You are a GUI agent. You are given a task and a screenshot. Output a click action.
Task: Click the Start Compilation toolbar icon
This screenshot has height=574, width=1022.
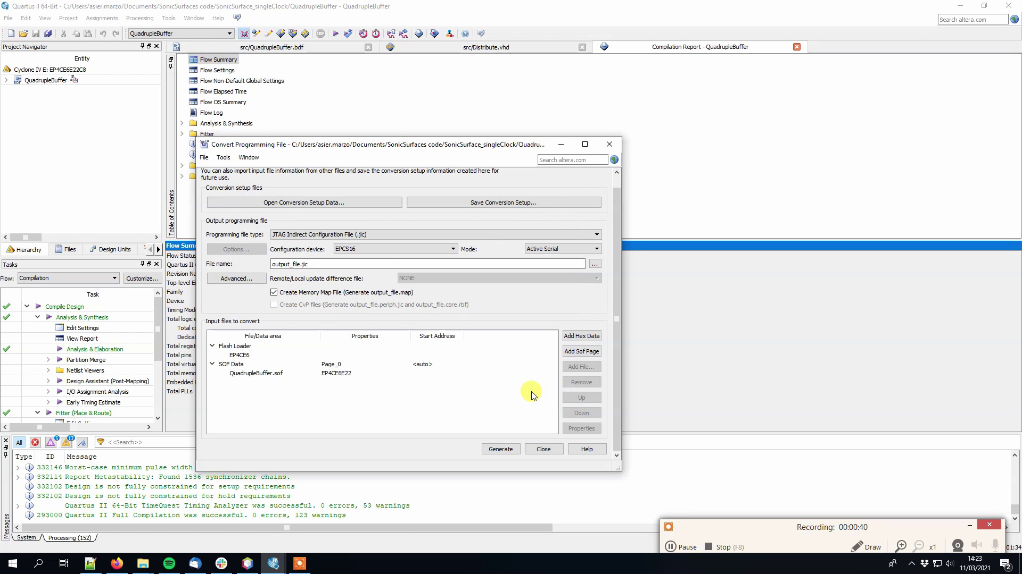(335, 33)
